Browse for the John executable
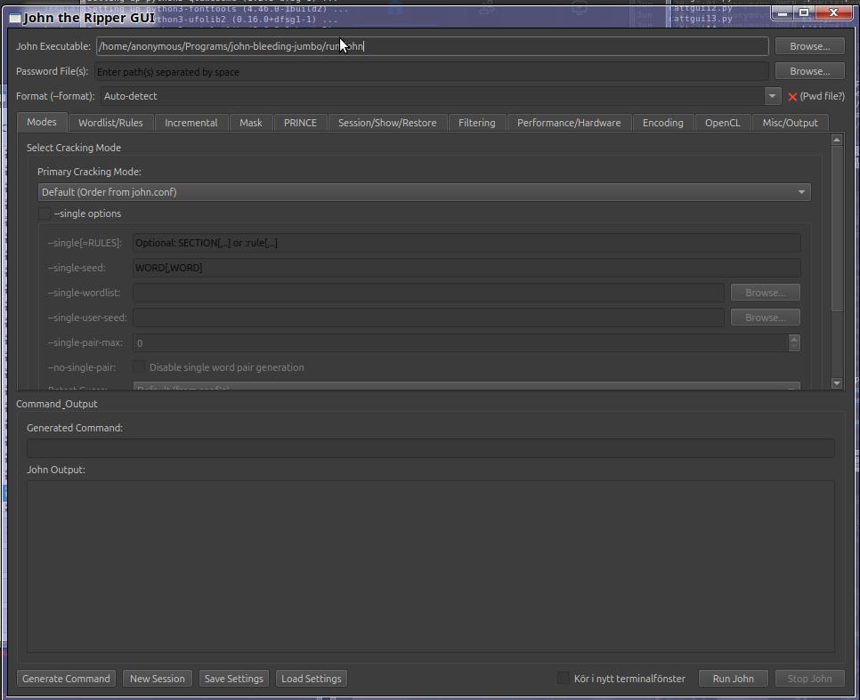 point(809,46)
